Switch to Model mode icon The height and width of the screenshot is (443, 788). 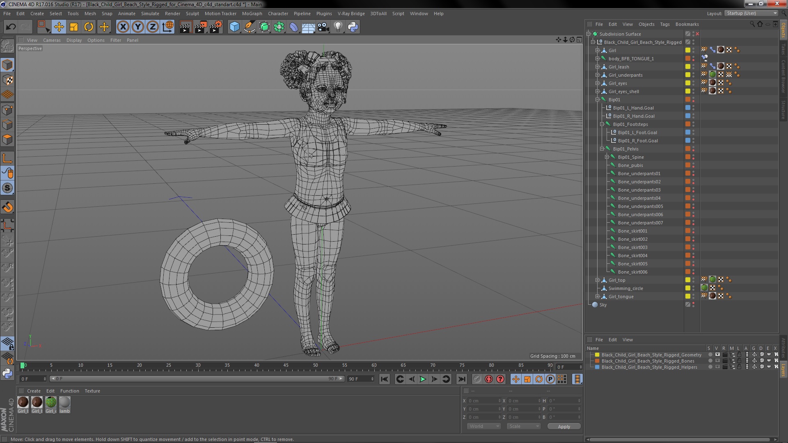click(x=7, y=65)
